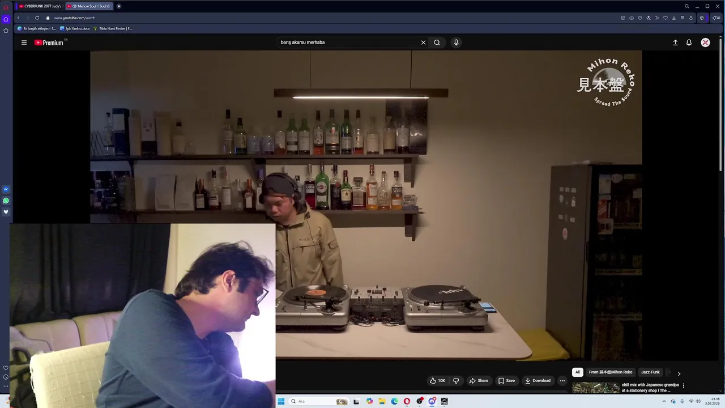725x408 pixels.
Task: Click the Opera toolbar share/snapshot icon
Action: pyautogui.click(x=622, y=18)
